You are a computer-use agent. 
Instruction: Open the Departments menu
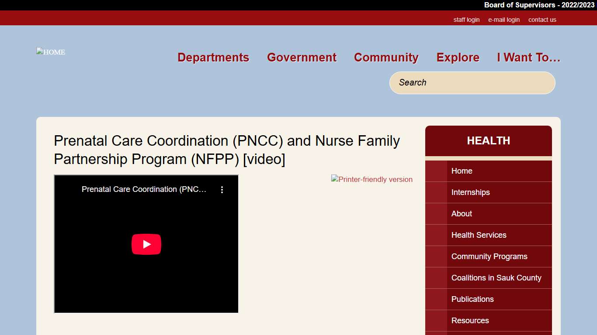point(213,57)
